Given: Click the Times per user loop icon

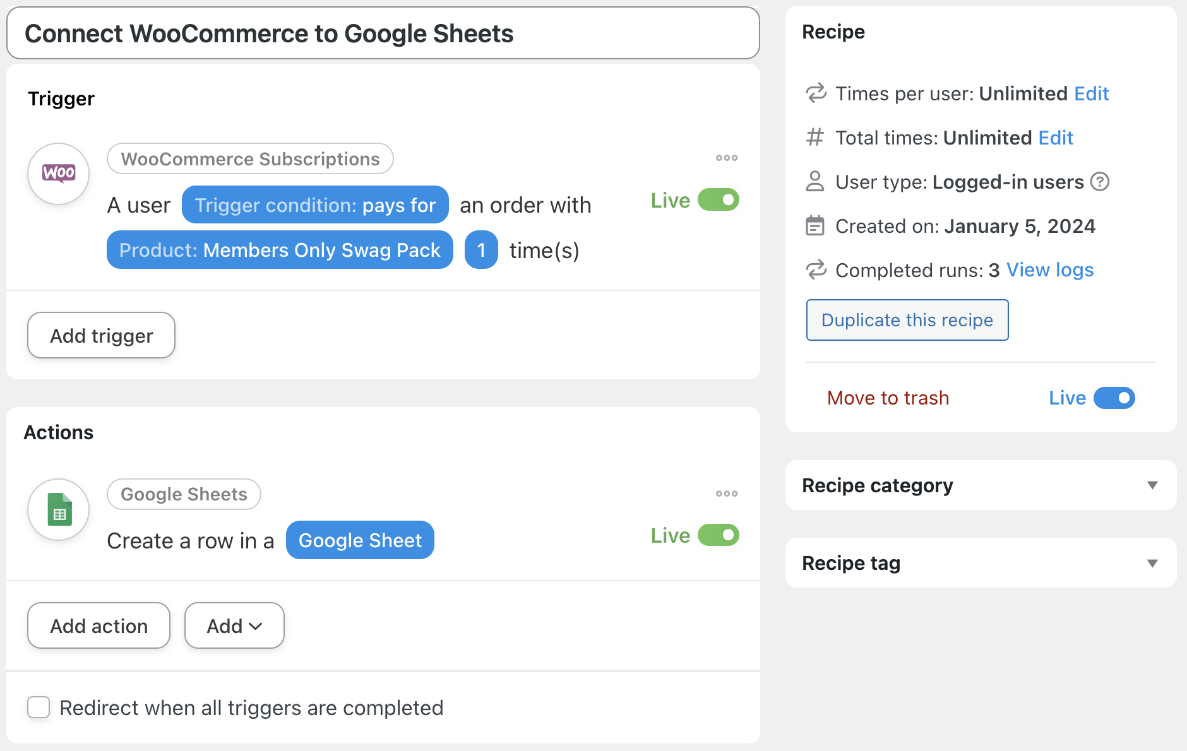Looking at the screenshot, I should tap(816, 93).
